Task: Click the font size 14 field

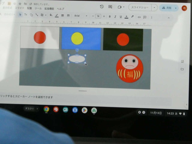Action: click(98, 16)
